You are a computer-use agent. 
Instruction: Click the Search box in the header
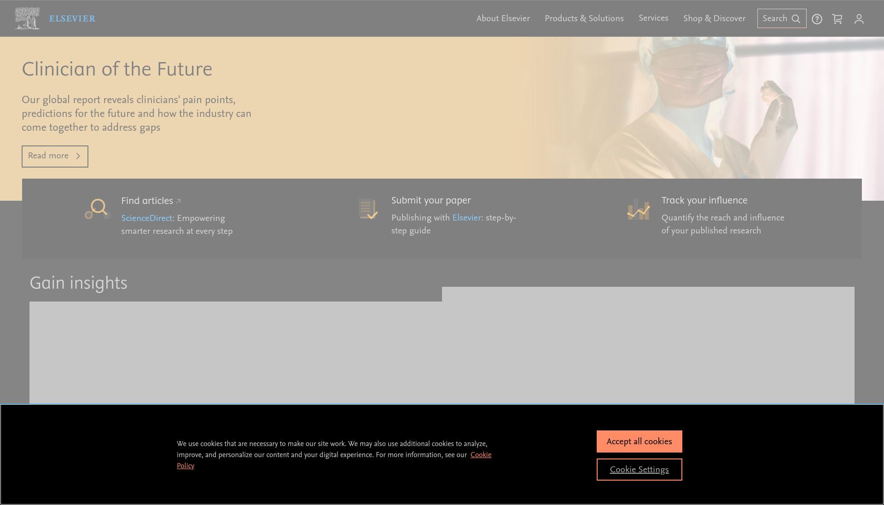pos(782,18)
